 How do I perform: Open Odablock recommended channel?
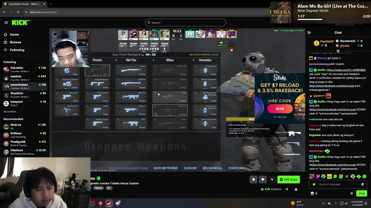25,152
